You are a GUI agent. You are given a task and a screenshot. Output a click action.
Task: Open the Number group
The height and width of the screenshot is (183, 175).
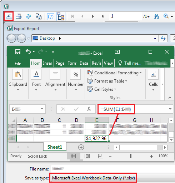[x=76, y=80]
